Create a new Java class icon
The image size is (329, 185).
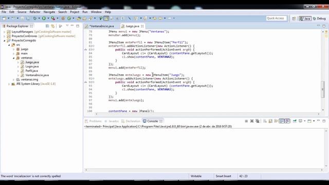point(69,18)
